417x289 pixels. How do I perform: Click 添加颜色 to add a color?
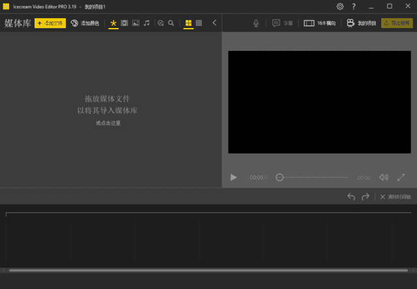(85, 23)
